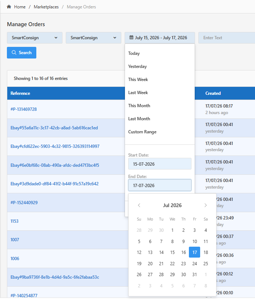Pick July 18 in the calendar
The height and width of the screenshot is (299, 255).
coord(206,252)
